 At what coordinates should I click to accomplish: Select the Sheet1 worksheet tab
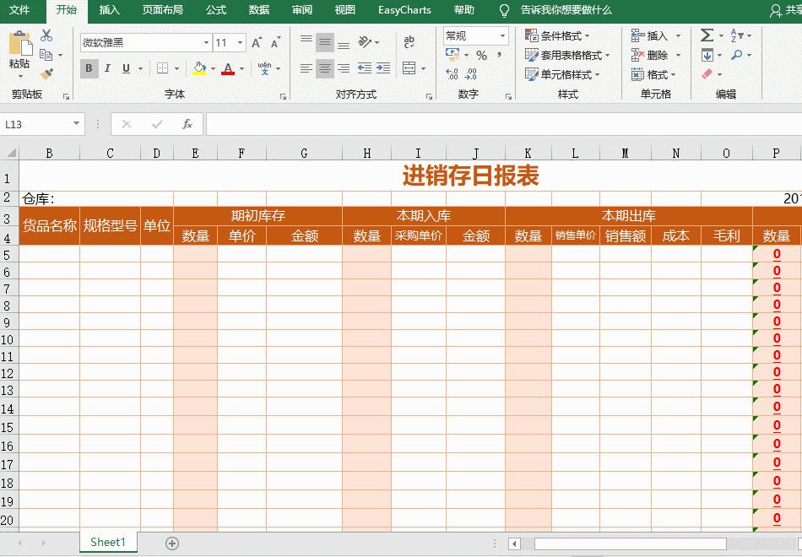coord(107,543)
